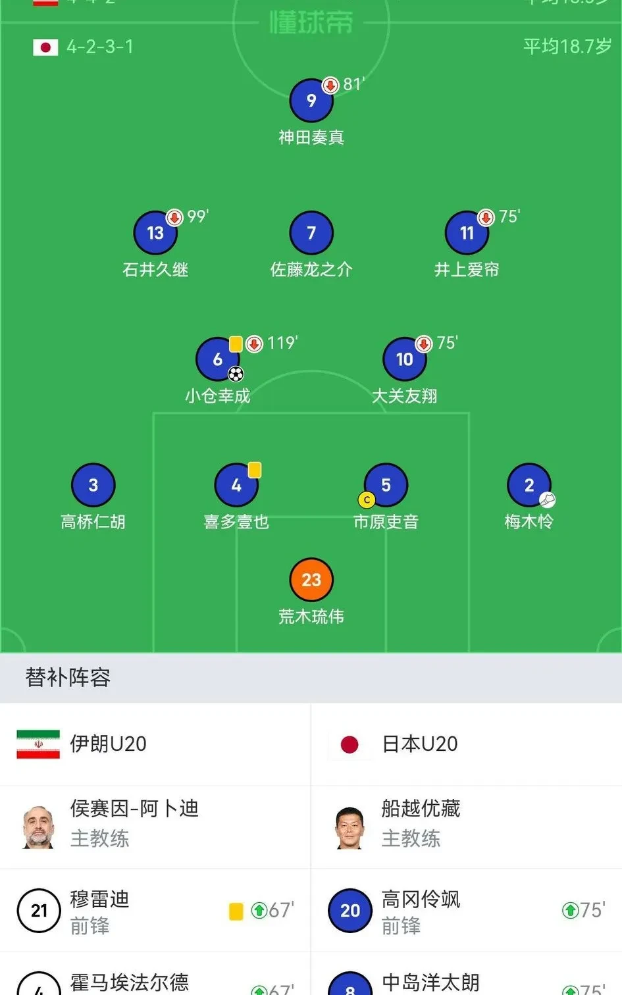Open player 2 梅木怜 profile

coord(529,486)
